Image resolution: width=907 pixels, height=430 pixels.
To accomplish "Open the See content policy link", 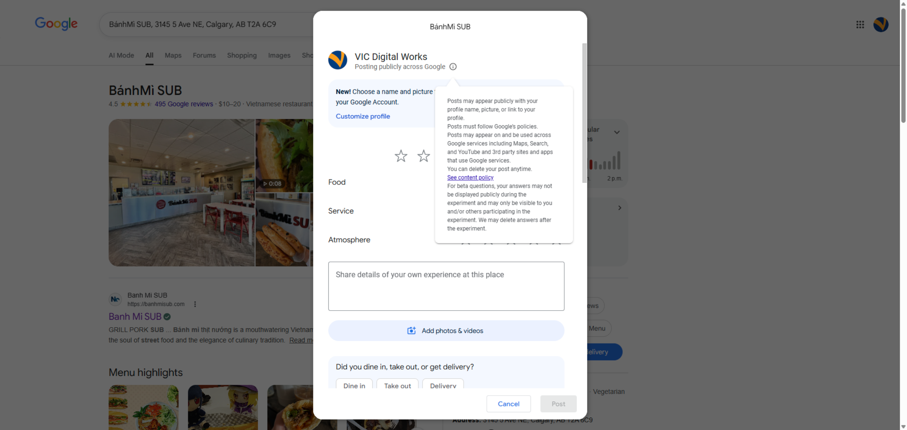I will click(470, 178).
